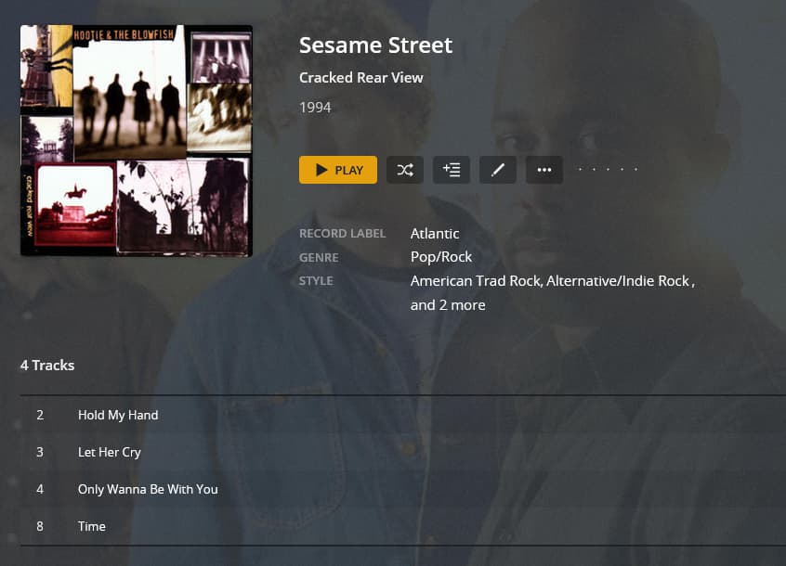
Task: Select the Pop/Rock genre link
Action: click(x=441, y=257)
